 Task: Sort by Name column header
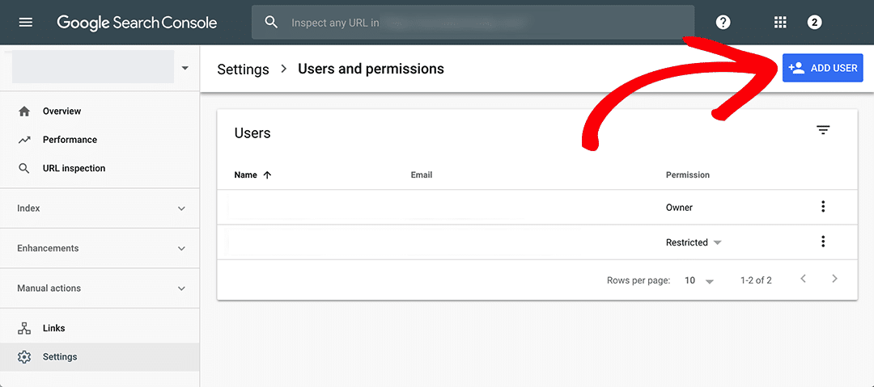coord(246,175)
